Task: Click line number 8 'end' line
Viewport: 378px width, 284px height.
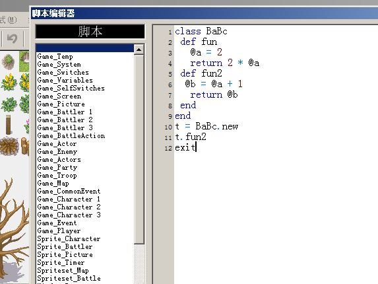Action: 188,105
